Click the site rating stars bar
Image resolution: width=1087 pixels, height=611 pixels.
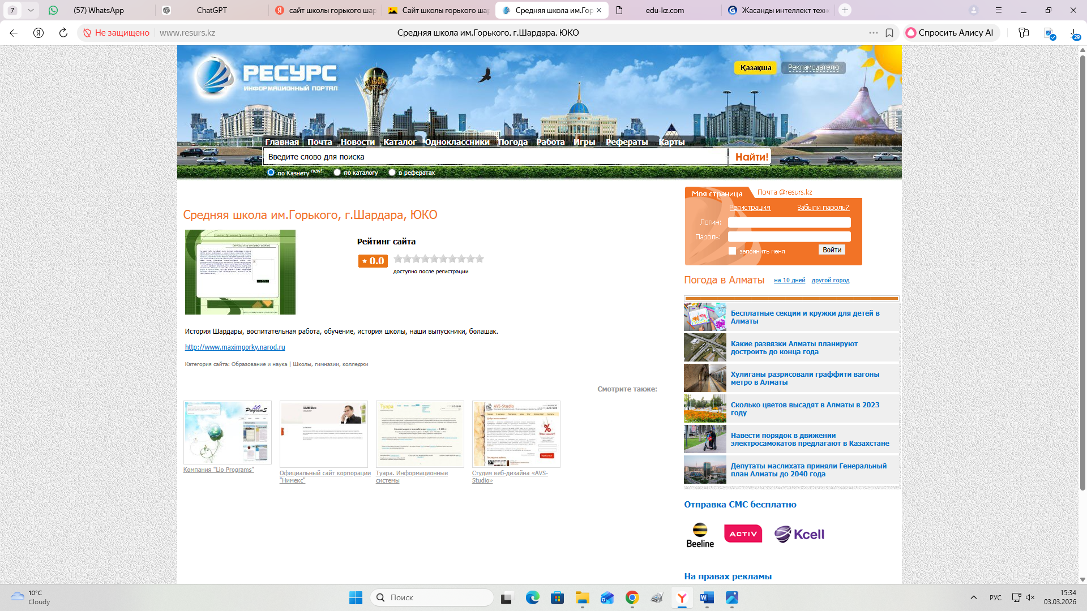[x=439, y=259]
